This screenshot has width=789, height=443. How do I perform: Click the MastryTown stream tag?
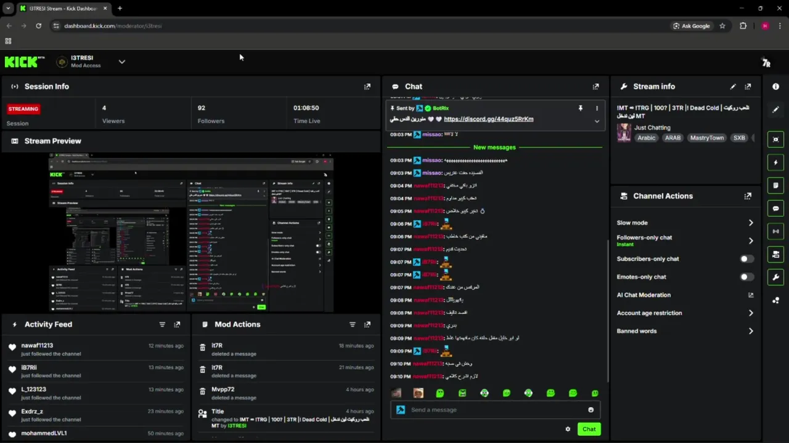coord(706,138)
